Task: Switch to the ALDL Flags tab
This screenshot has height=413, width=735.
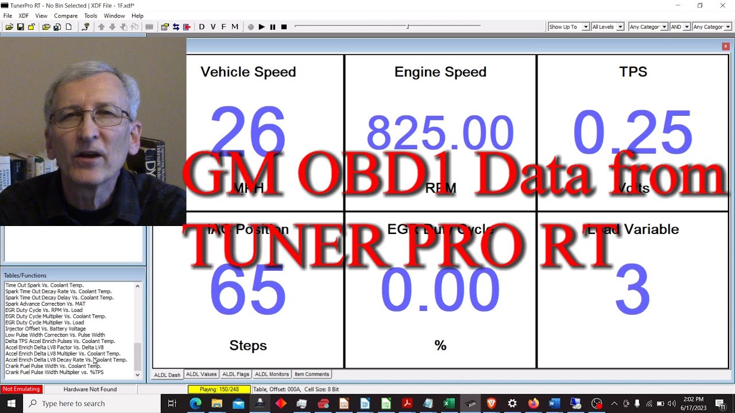Action: 236,374
